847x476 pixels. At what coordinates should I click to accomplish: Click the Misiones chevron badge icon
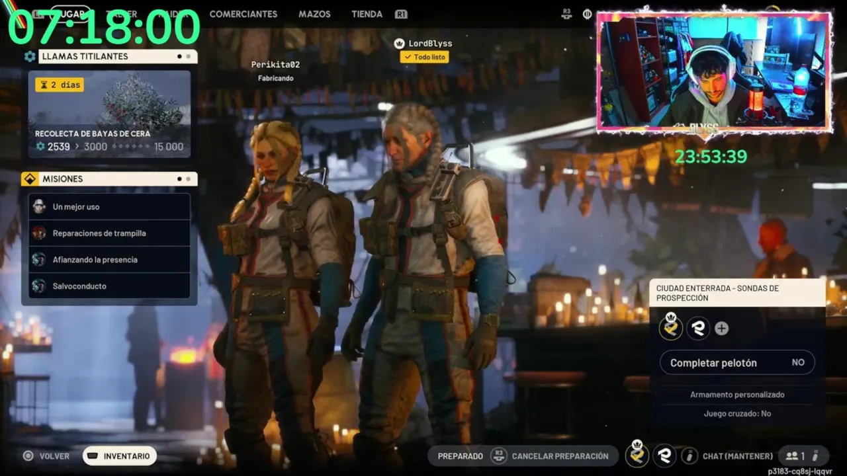pyautogui.click(x=30, y=179)
